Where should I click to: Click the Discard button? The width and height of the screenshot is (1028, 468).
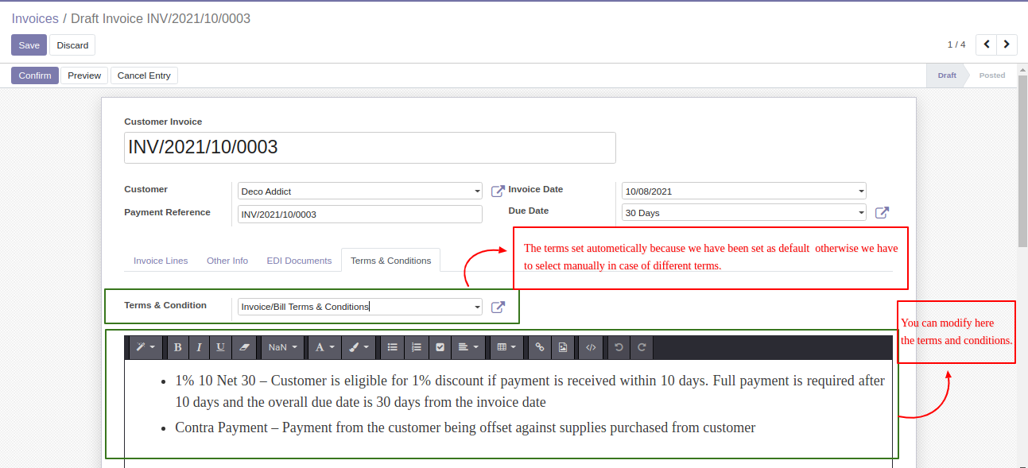(x=72, y=45)
